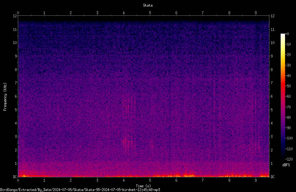Click the "-20" value on the dBFS scale
This screenshot has height=192, width=296.
288,55
